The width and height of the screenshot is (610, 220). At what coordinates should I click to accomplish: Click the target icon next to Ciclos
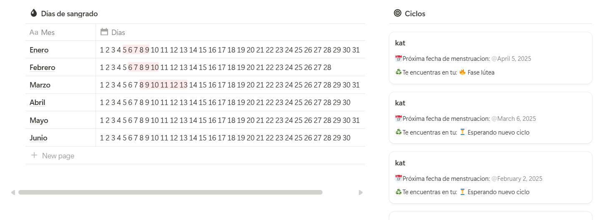coord(398,13)
